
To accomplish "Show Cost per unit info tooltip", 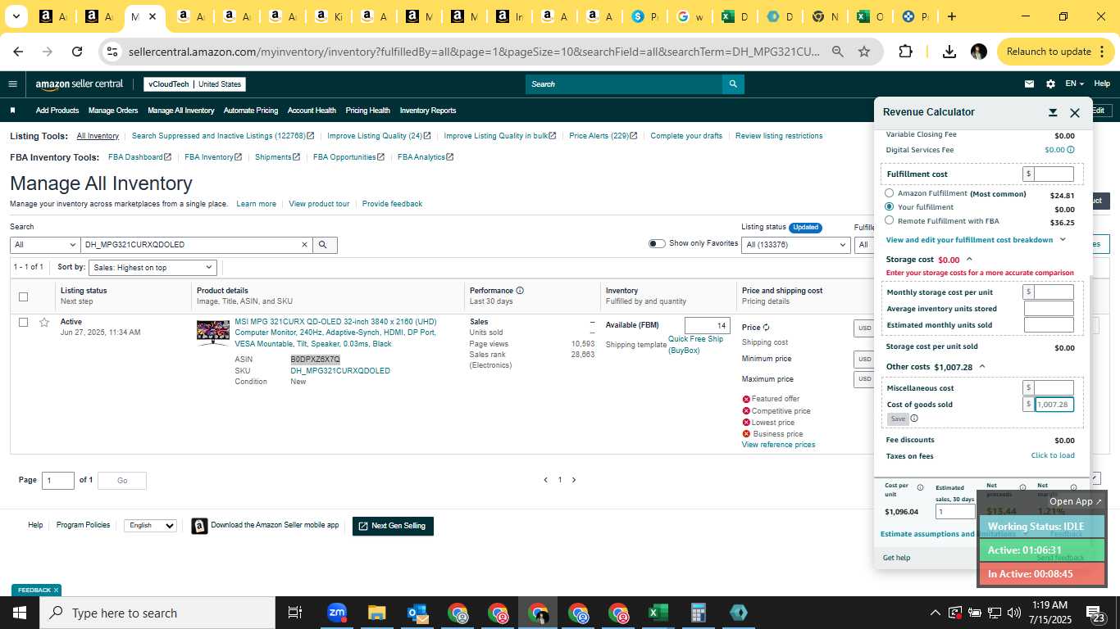I will click(x=920, y=487).
